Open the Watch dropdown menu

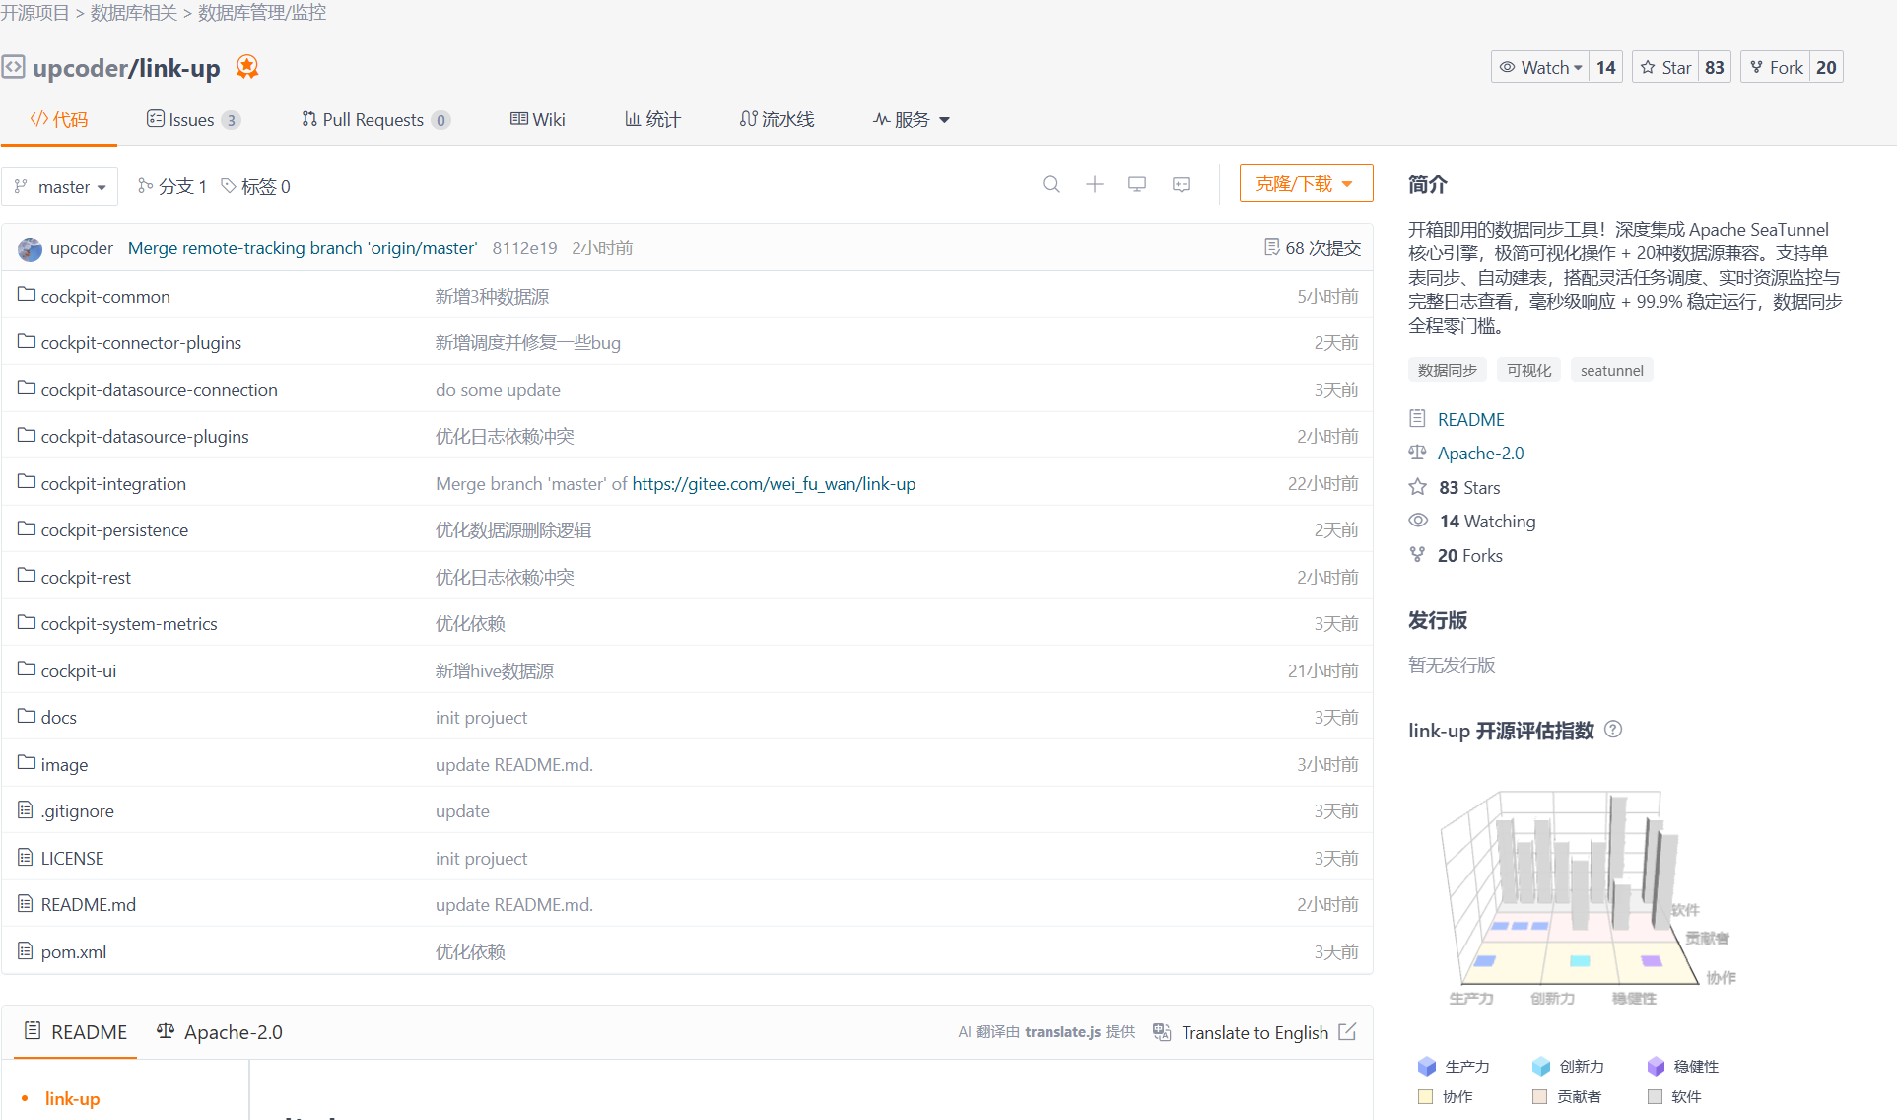click(x=1540, y=67)
